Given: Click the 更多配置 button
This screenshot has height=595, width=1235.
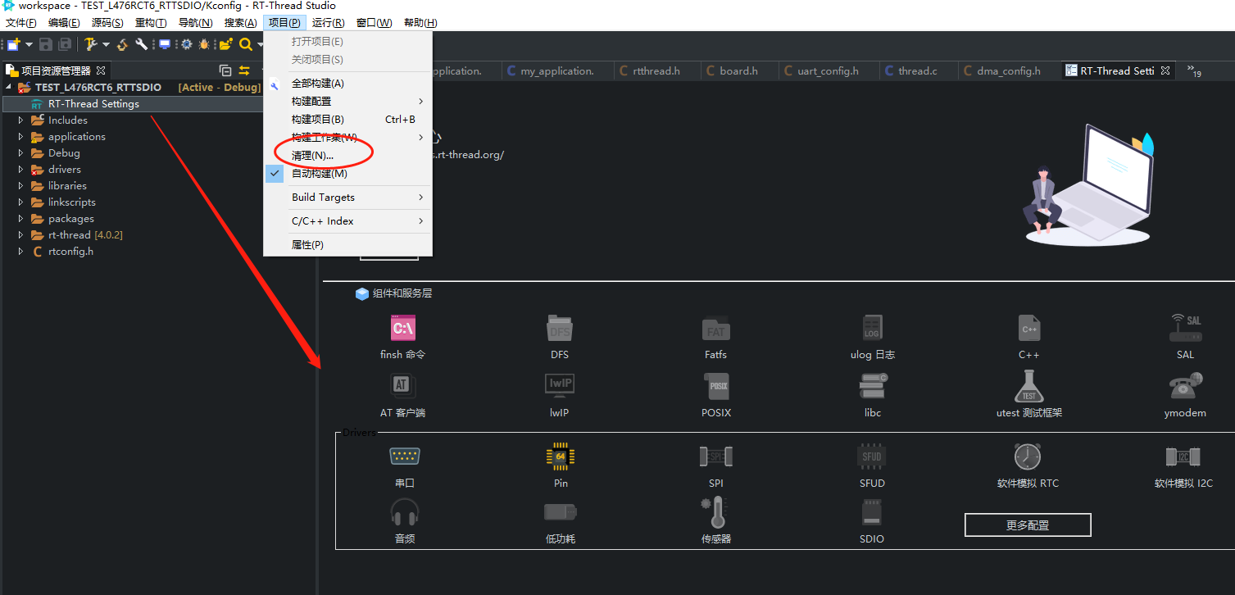Looking at the screenshot, I should [1027, 525].
